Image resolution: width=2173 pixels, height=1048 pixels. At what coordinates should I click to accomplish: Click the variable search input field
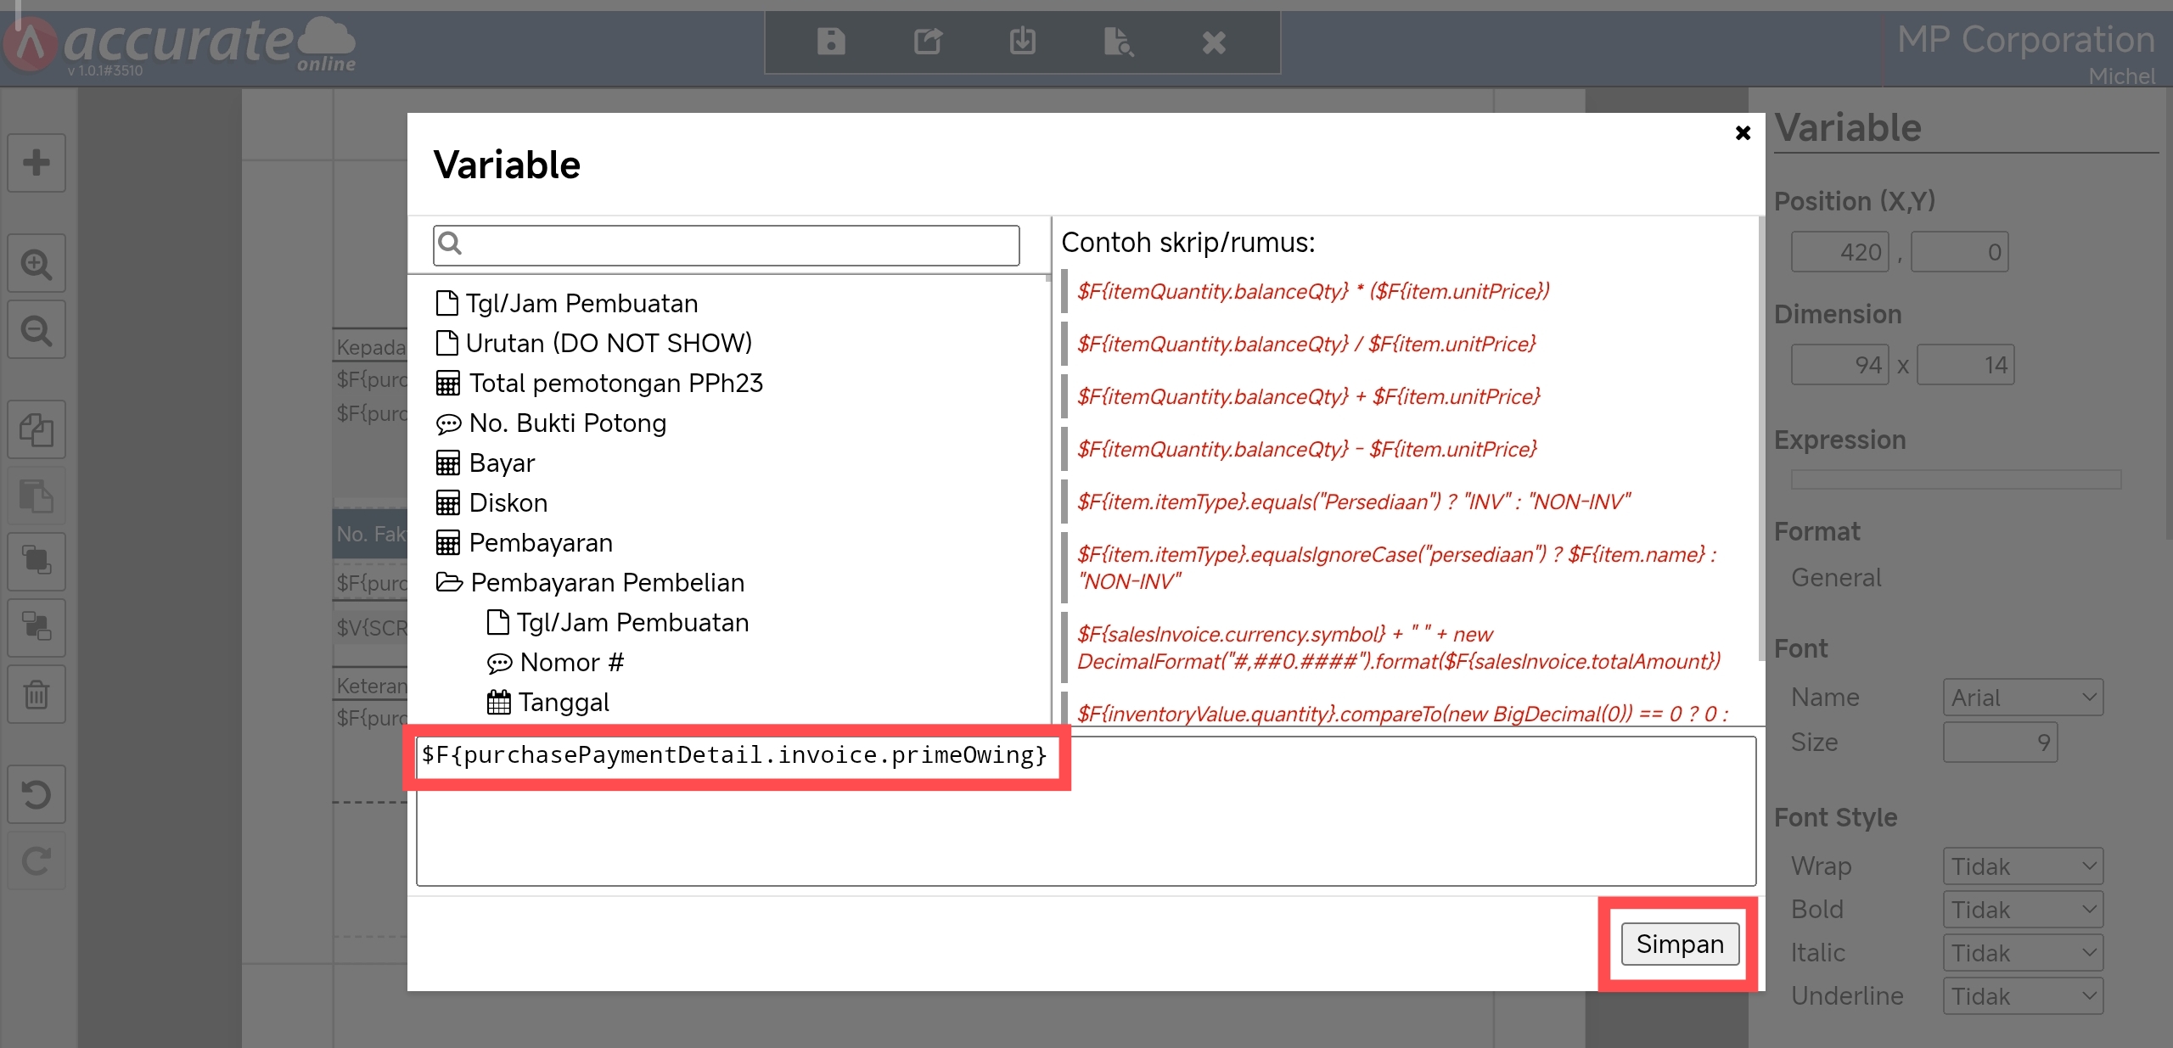738,245
